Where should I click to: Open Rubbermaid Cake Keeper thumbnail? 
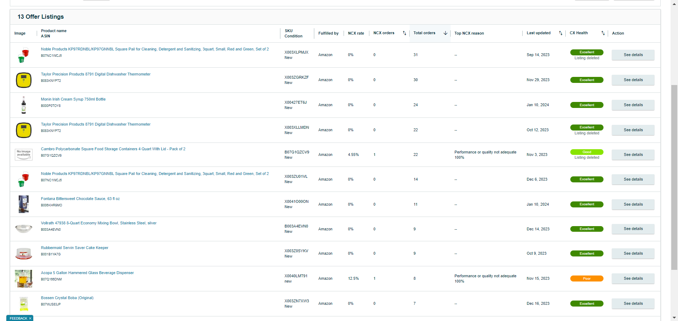point(24,254)
